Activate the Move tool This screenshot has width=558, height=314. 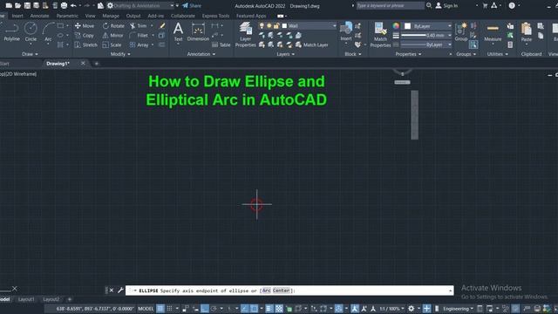pyautogui.click(x=85, y=26)
